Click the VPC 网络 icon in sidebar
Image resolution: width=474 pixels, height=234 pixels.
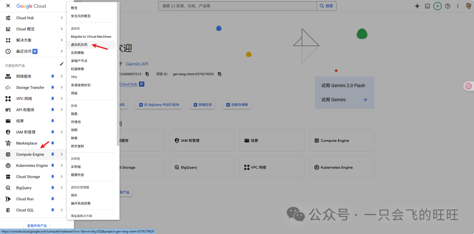(8, 98)
